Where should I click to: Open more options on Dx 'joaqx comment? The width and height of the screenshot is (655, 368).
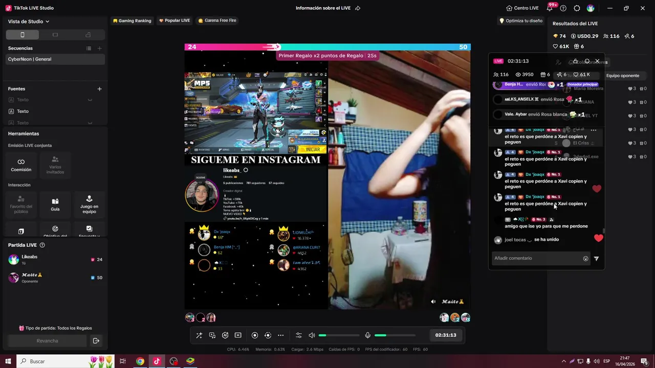[594, 130]
